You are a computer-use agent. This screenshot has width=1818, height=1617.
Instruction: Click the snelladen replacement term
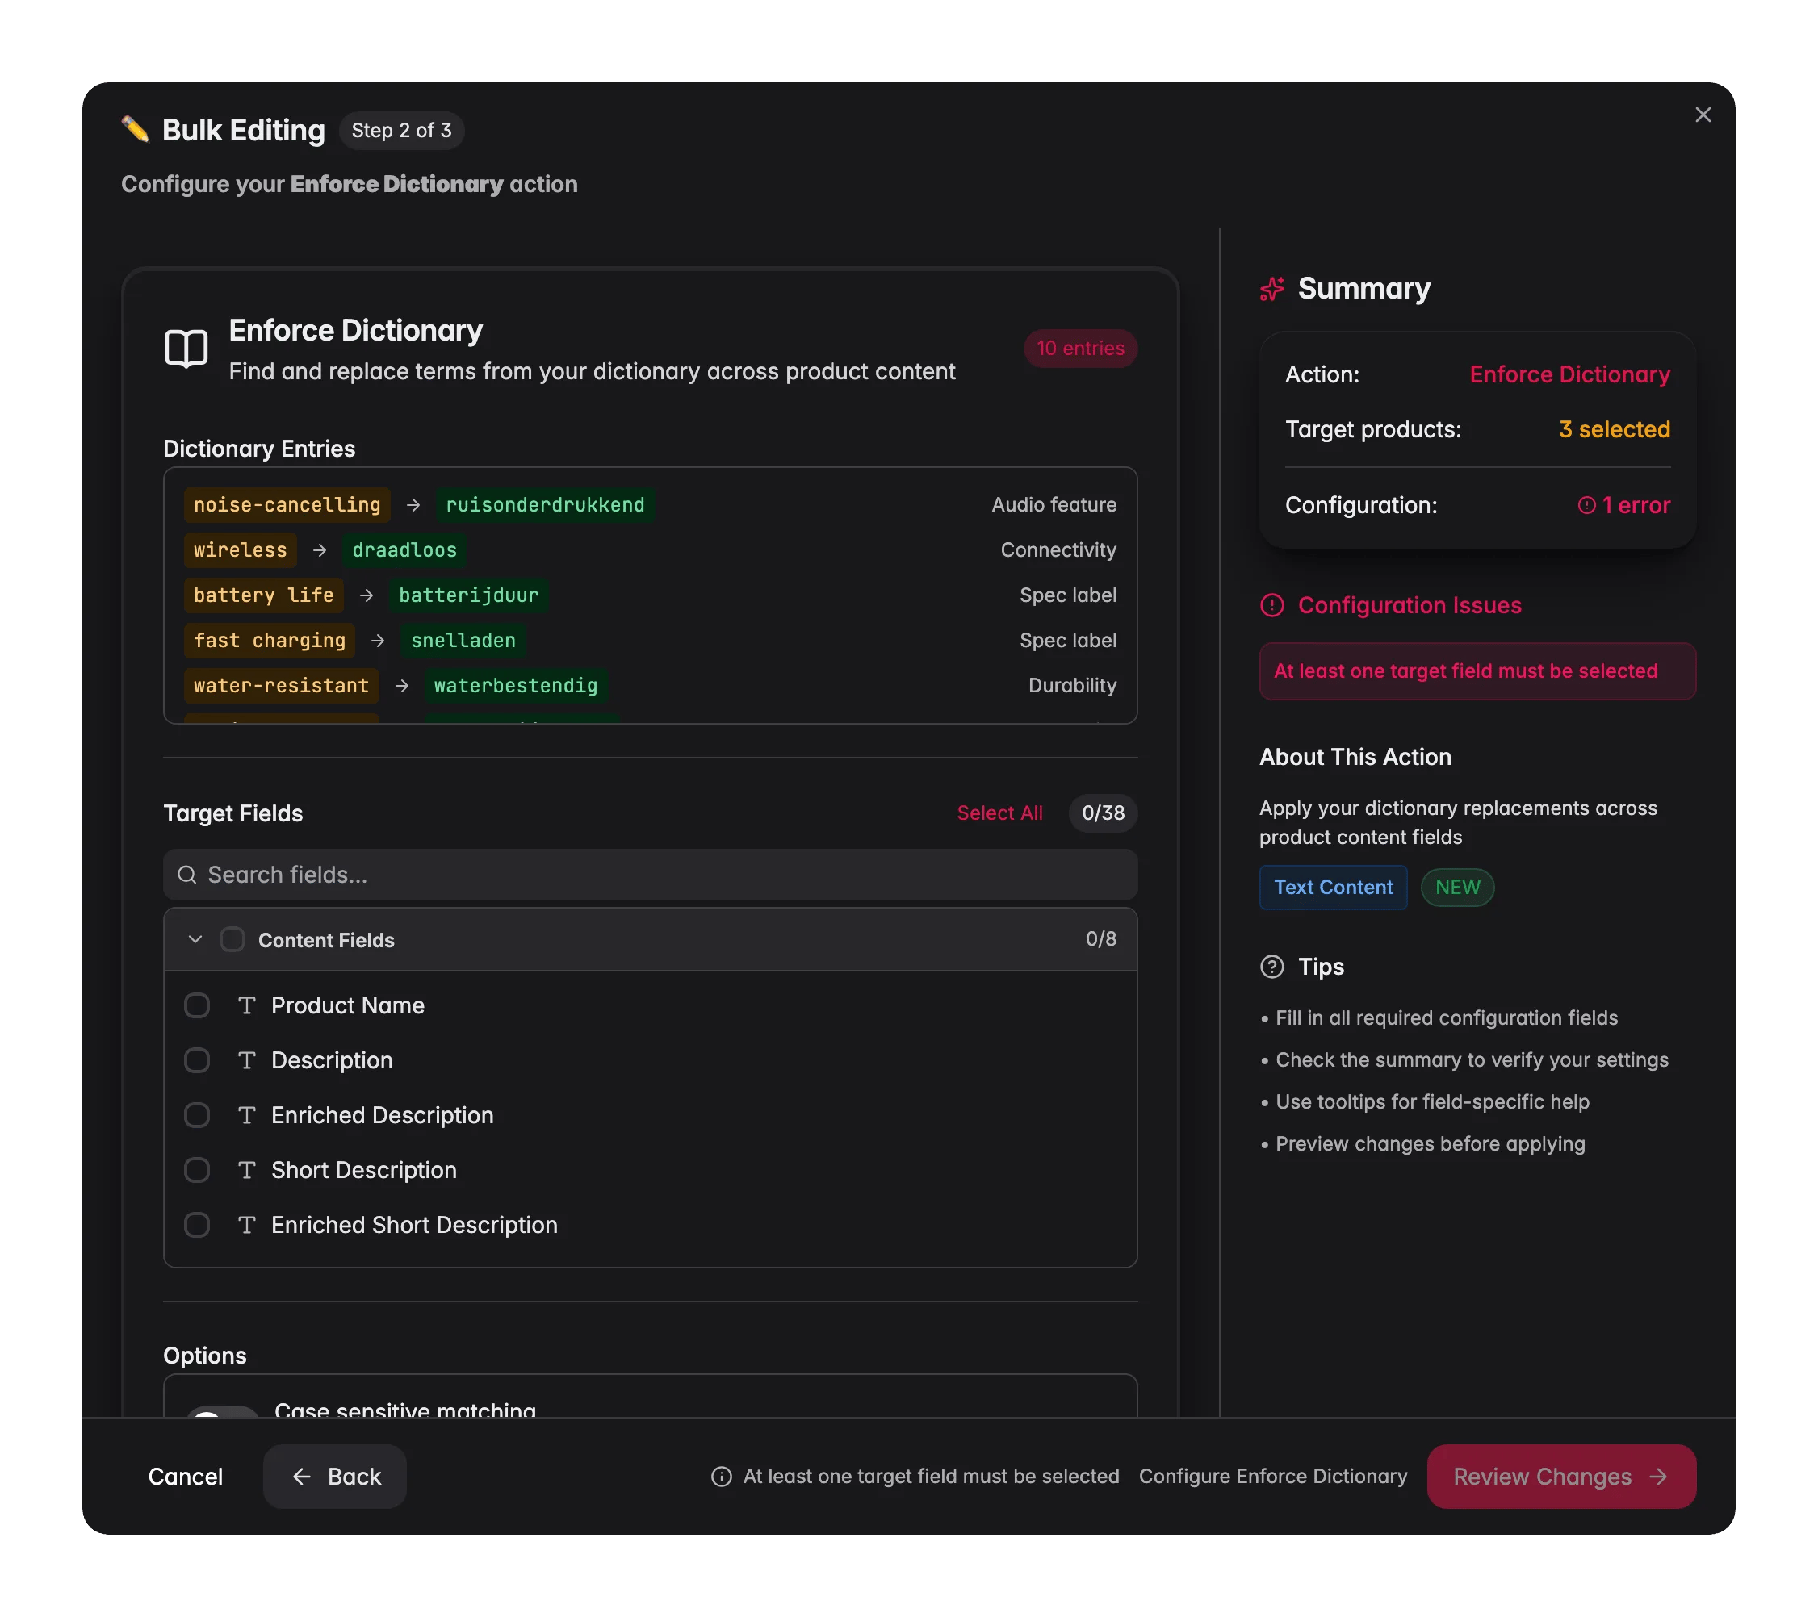tap(463, 641)
